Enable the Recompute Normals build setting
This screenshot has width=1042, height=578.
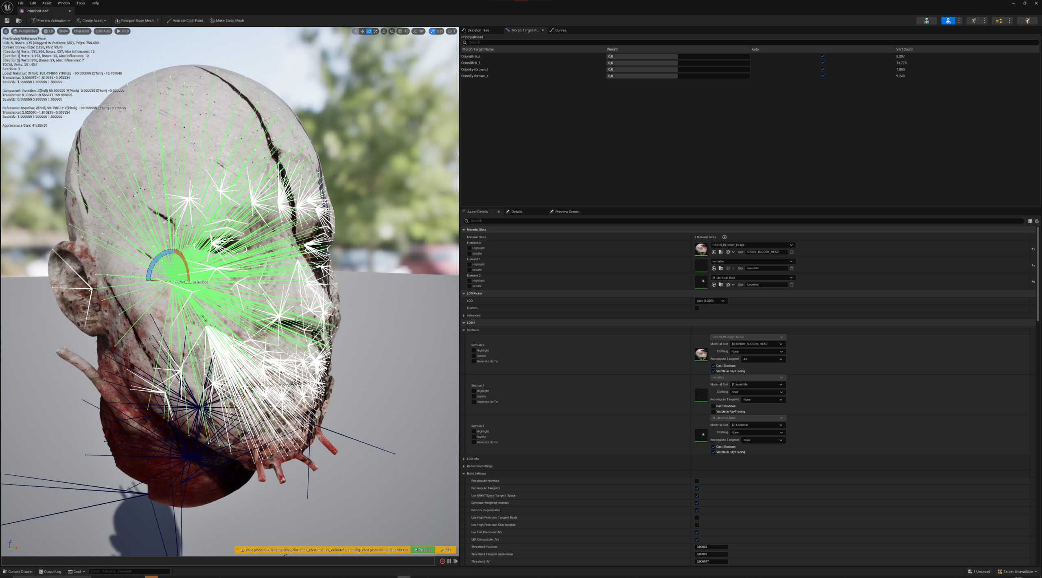coord(697,481)
